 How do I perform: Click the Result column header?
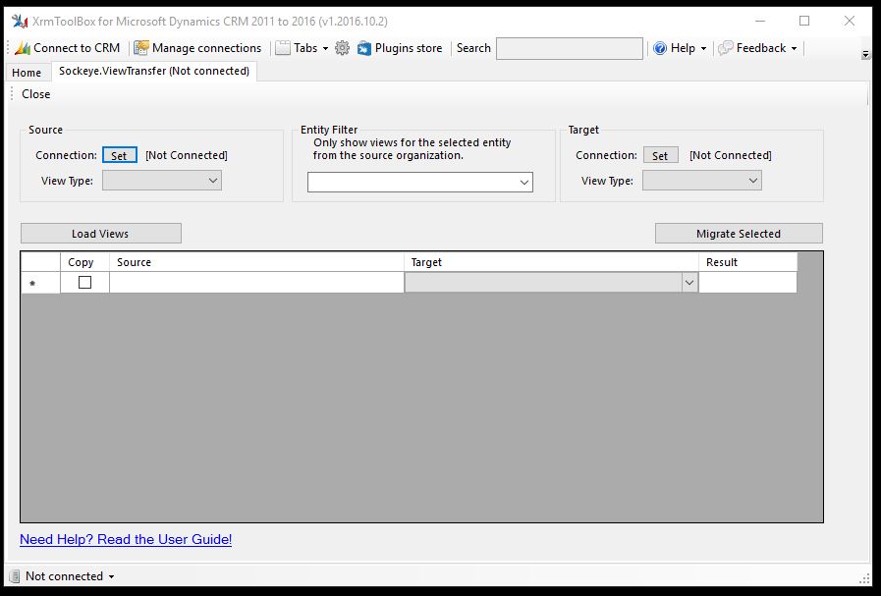(x=747, y=262)
